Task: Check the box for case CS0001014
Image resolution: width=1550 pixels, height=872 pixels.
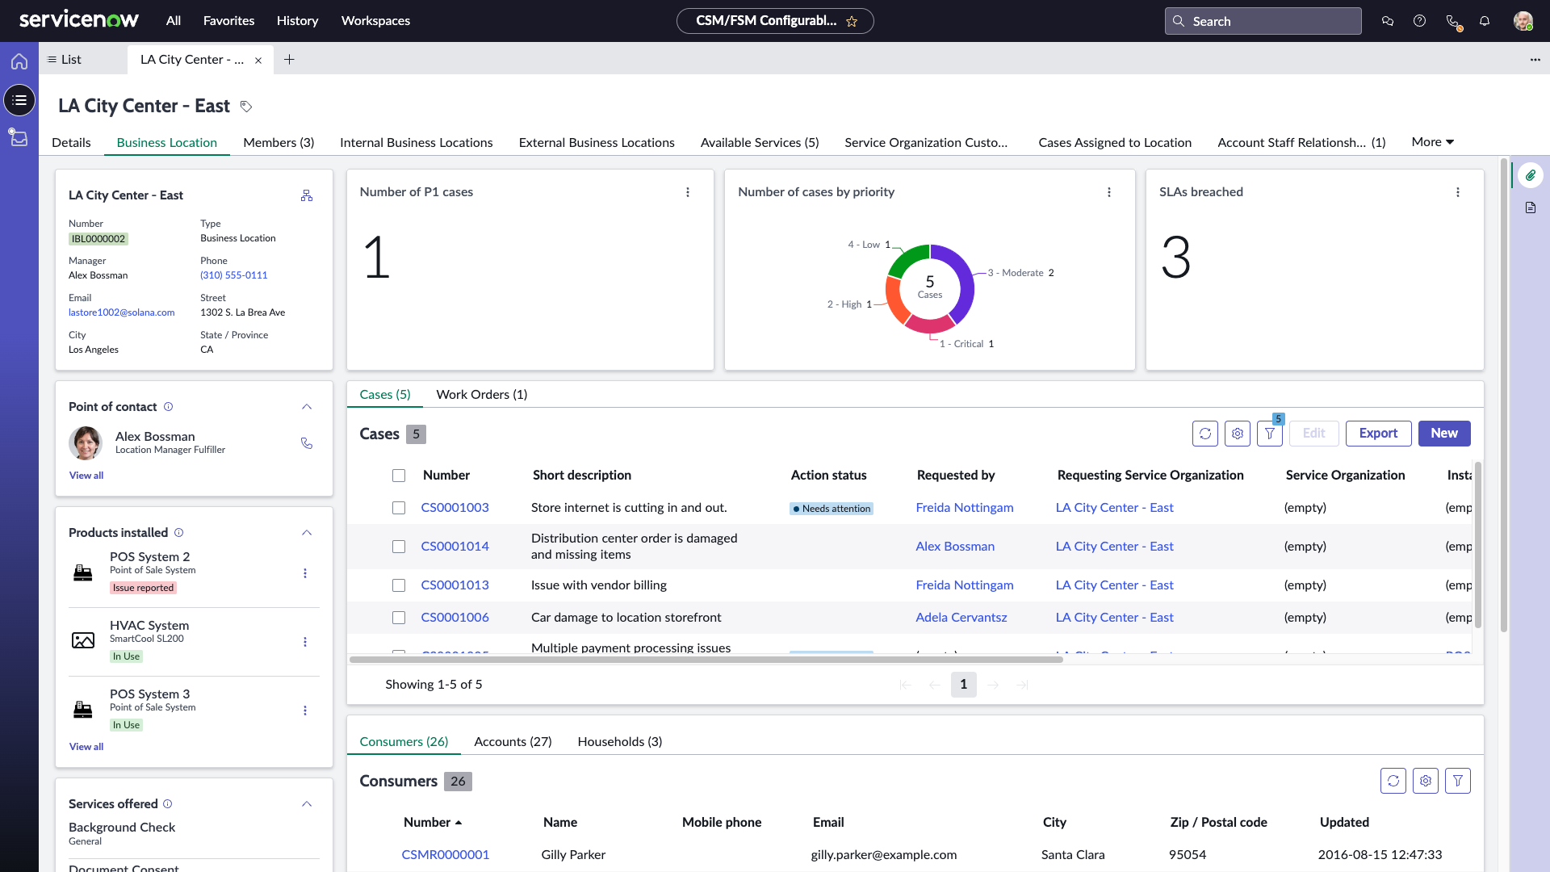Action: 399,547
